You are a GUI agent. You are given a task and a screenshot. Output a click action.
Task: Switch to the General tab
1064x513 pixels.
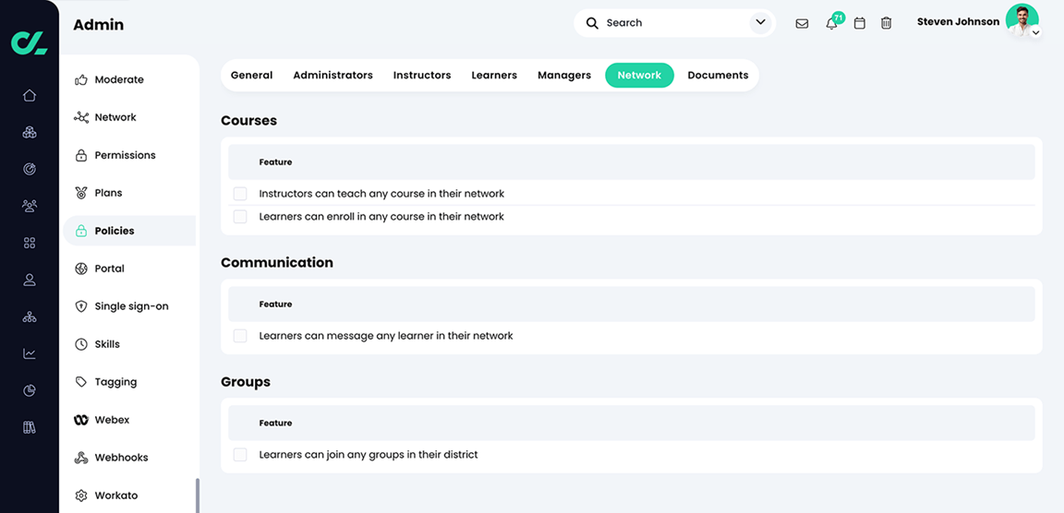[252, 76]
